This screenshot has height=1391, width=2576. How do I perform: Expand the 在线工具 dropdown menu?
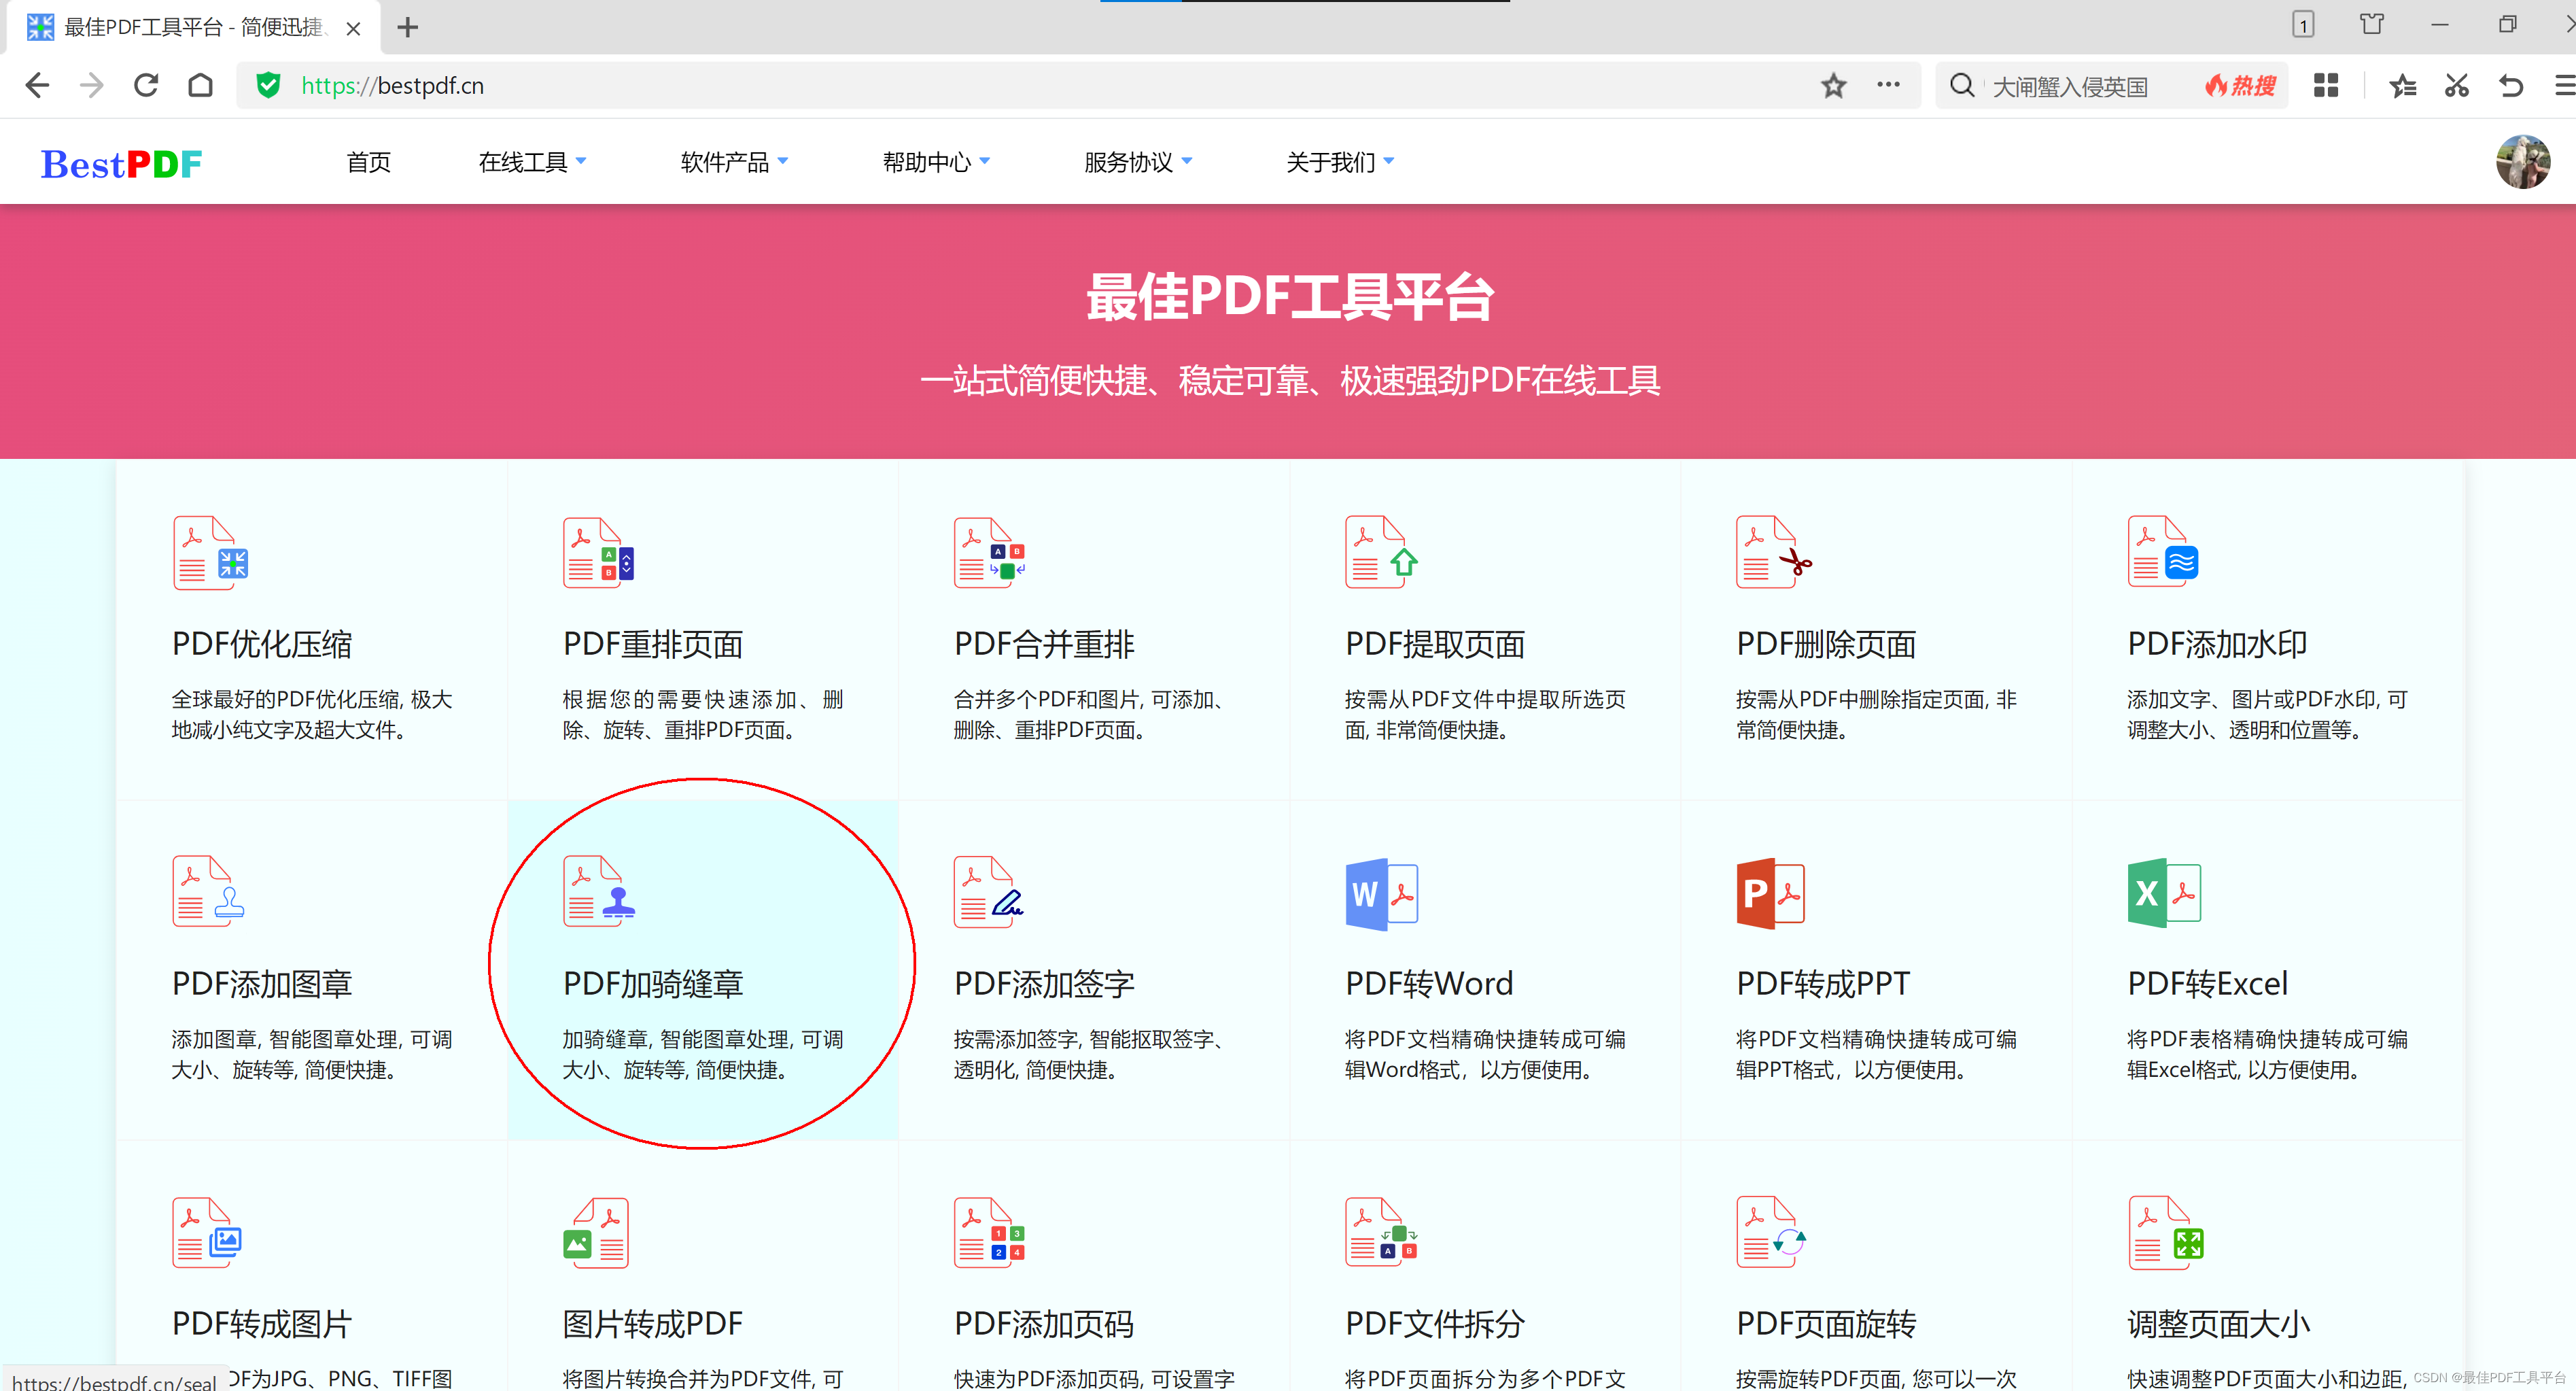click(532, 162)
